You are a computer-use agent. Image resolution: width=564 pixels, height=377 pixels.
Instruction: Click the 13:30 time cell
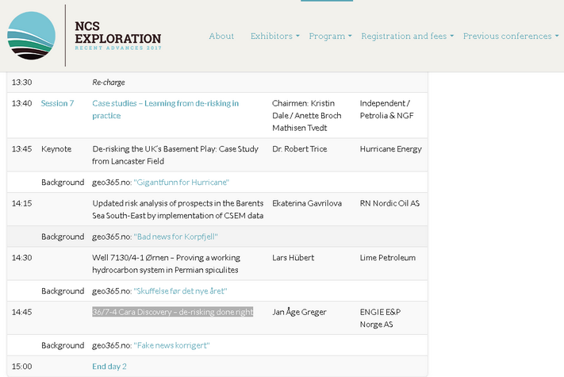click(21, 82)
